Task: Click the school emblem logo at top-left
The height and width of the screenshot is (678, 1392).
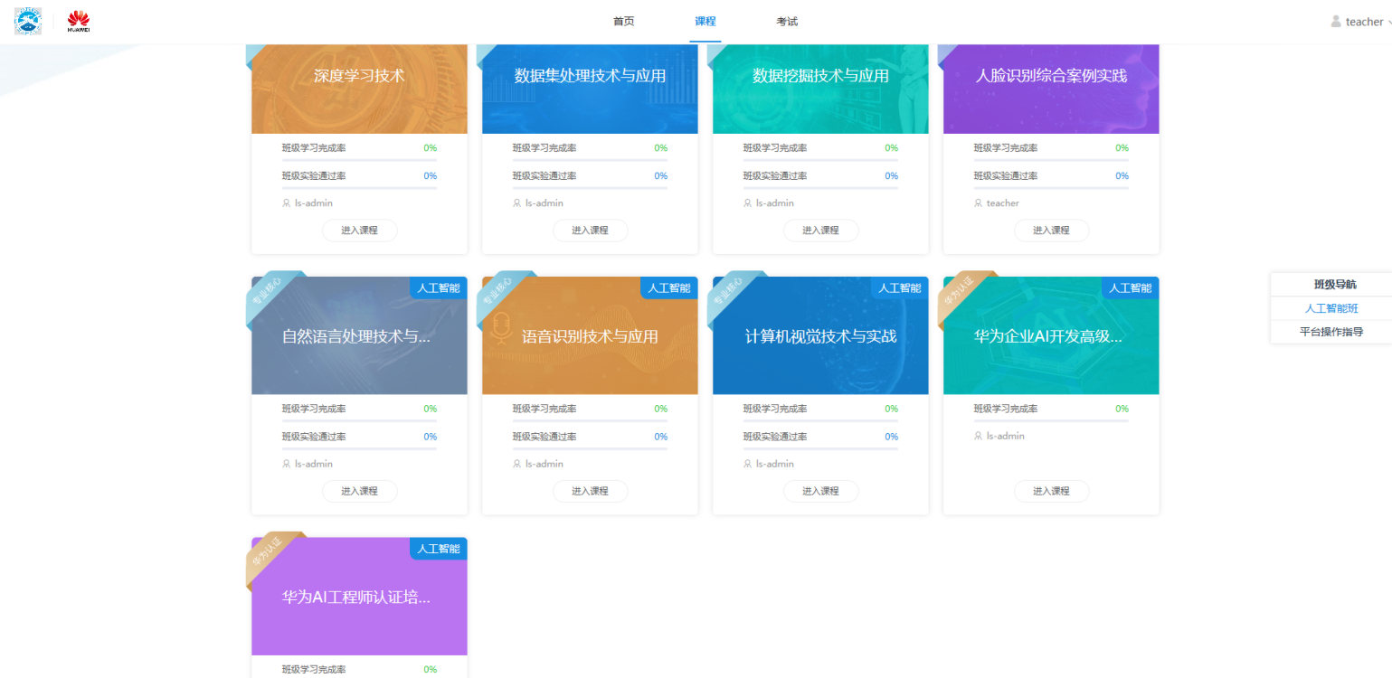Action: coord(28,22)
